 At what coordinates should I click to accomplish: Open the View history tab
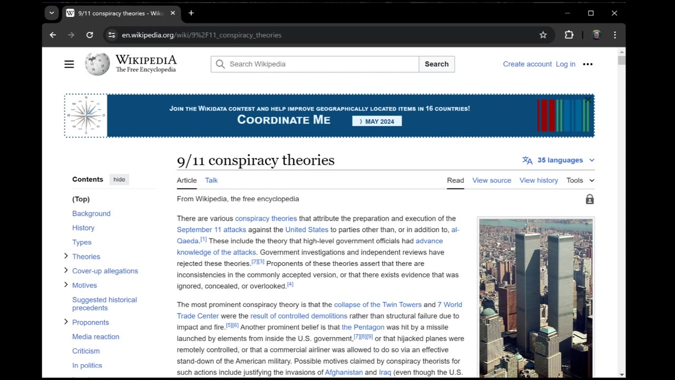tap(538, 180)
